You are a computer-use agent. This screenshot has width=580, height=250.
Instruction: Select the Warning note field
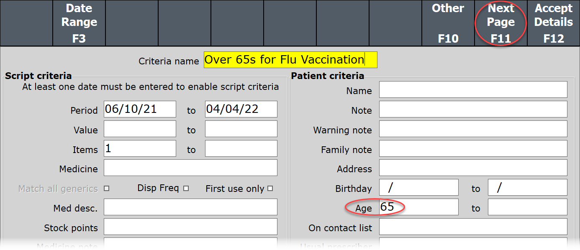473,129
